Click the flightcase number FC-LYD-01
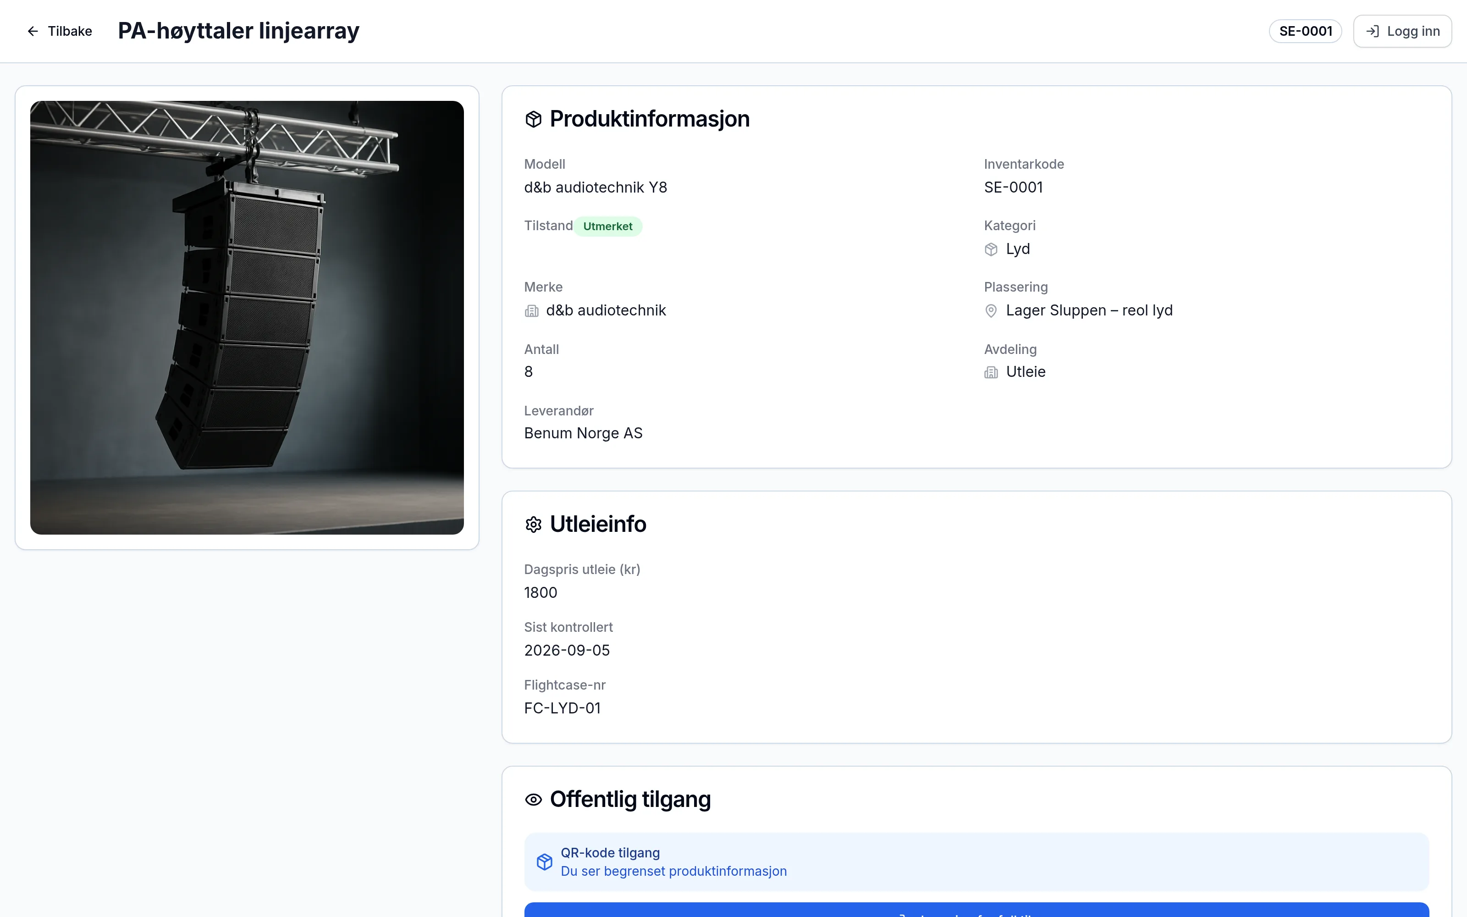1467x917 pixels. coord(562,708)
